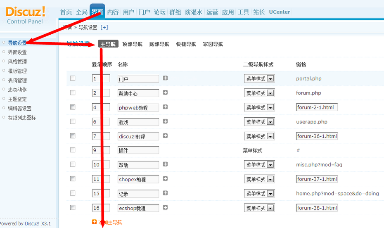Open 菜单样式 dropdown for phpweb教程 row
384x228 pixels.
[259, 107]
